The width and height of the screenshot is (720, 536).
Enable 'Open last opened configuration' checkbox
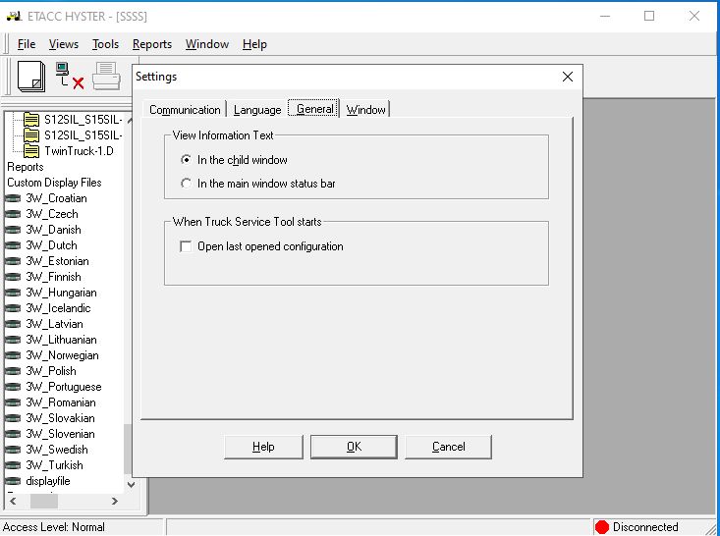tap(186, 246)
